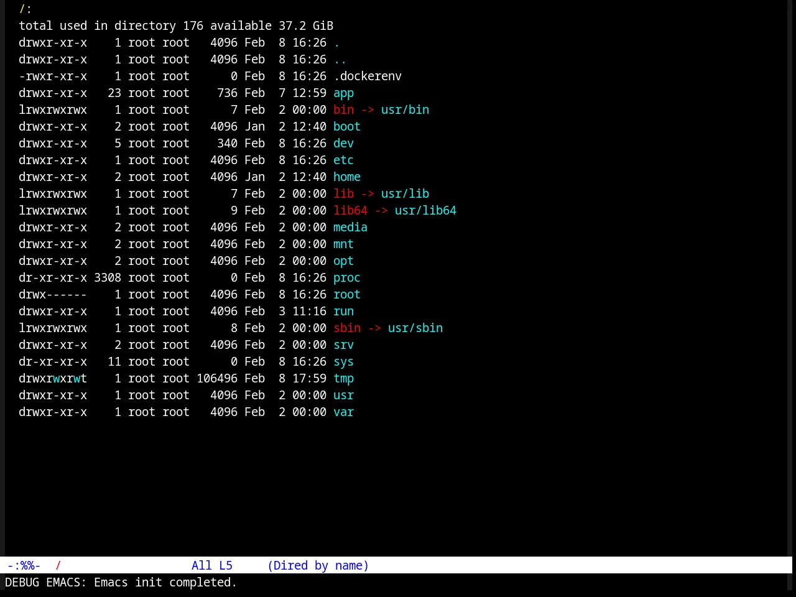This screenshot has height=597, width=796.
Task: Click the 12:59 timestamp of app
Action: click(x=309, y=93)
